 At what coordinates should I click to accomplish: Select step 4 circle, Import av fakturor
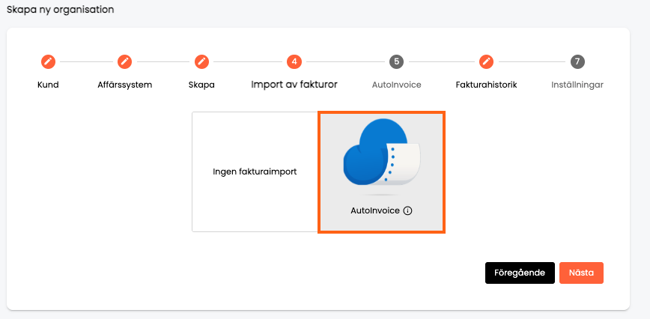pyautogui.click(x=294, y=62)
